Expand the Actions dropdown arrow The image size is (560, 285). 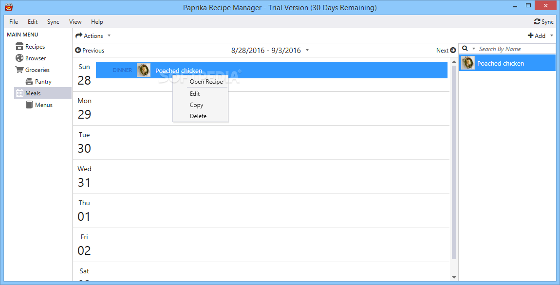pyautogui.click(x=109, y=36)
